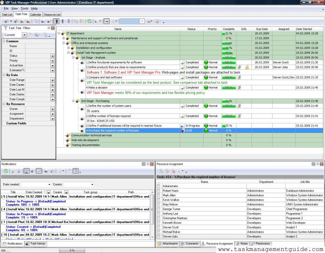Select the George Turner resource checkbox
325x253 pixels.
click(x=159, y=209)
